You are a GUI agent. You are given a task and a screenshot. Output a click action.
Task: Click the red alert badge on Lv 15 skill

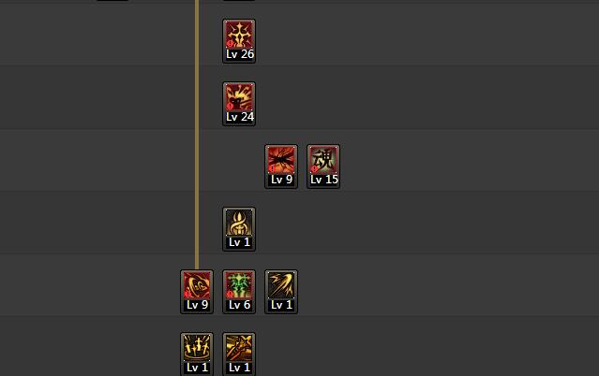(x=314, y=169)
